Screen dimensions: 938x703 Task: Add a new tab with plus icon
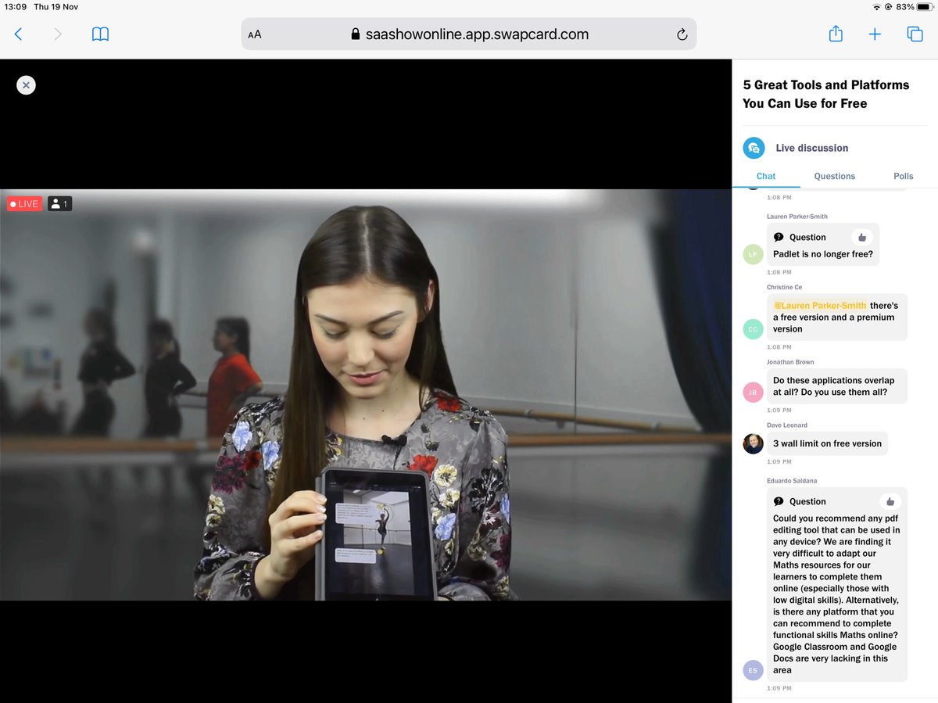point(875,34)
